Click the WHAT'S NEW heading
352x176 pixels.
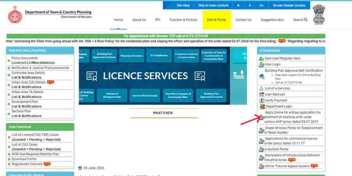coord(163,113)
